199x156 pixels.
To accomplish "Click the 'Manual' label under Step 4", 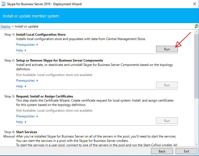I will [x=9, y=136].
